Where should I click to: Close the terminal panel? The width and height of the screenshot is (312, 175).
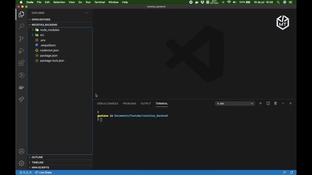point(291,104)
